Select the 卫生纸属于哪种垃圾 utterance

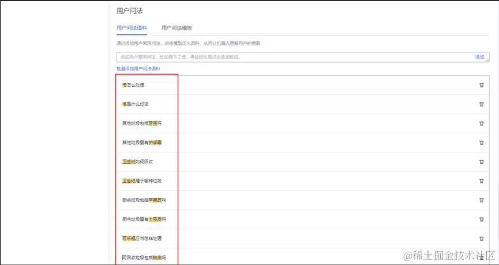click(x=142, y=180)
